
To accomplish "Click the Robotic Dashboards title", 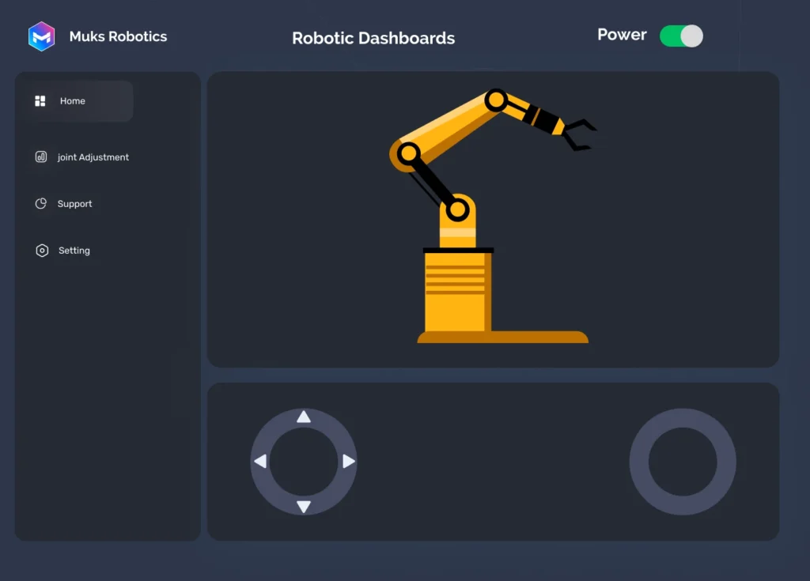I will 373,38.
